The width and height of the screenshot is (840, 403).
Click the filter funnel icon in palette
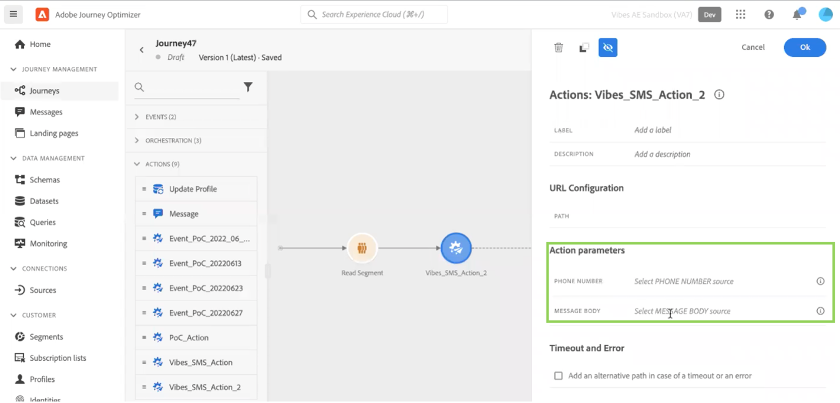(248, 87)
